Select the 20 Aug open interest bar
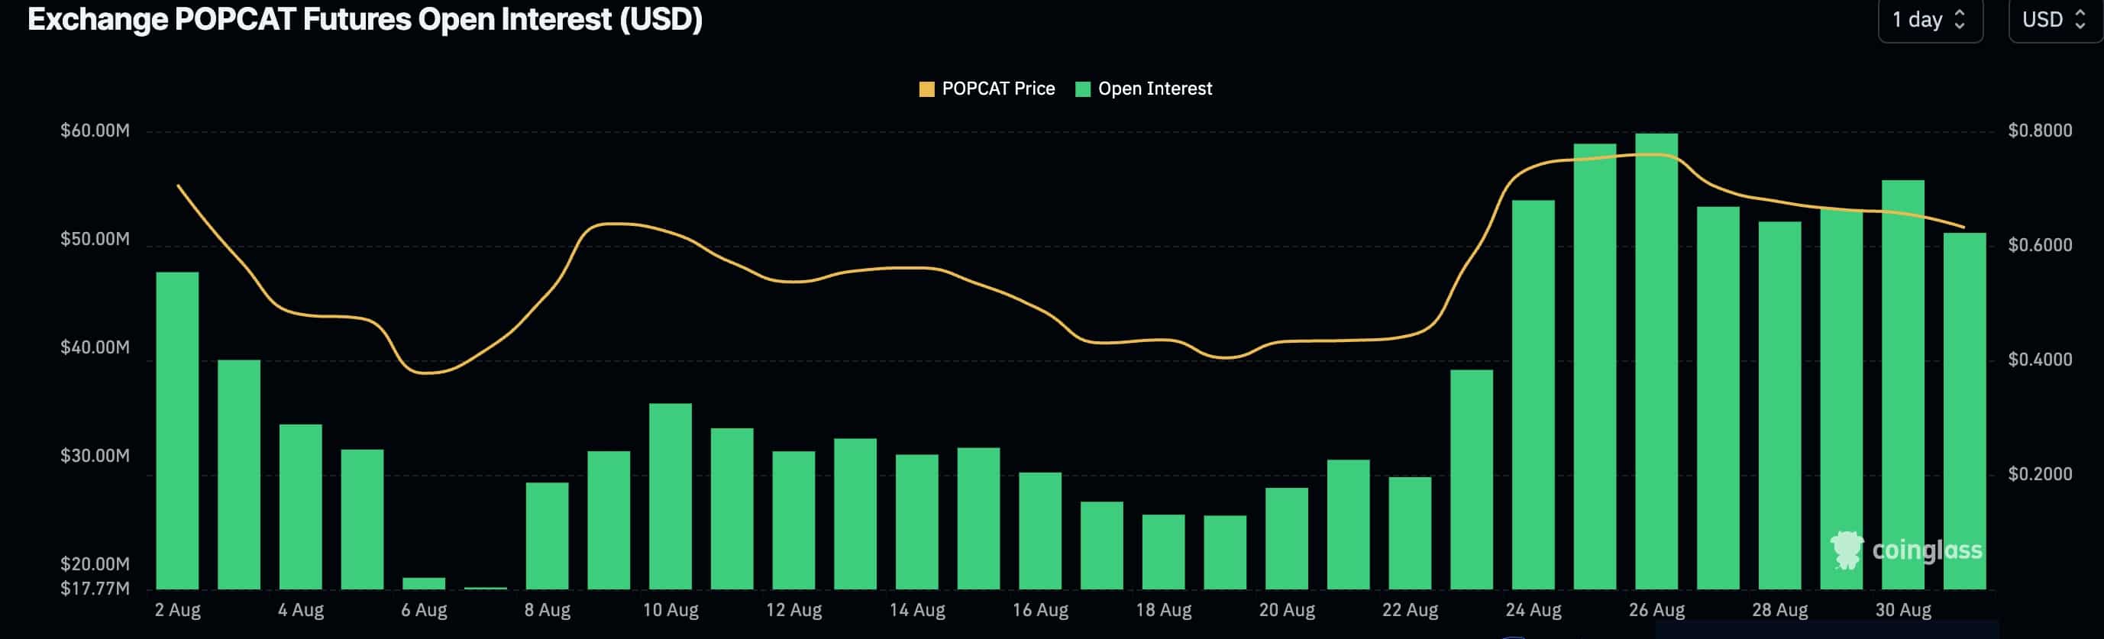 click(1288, 539)
